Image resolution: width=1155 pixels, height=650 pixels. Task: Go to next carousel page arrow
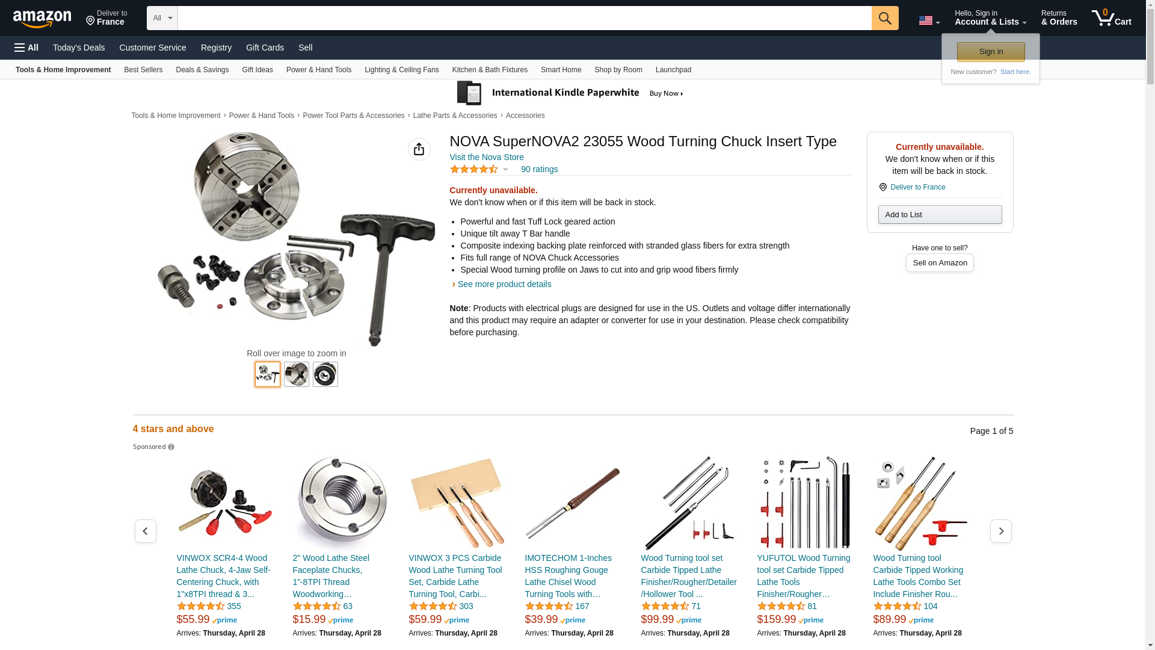pyautogui.click(x=1000, y=531)
